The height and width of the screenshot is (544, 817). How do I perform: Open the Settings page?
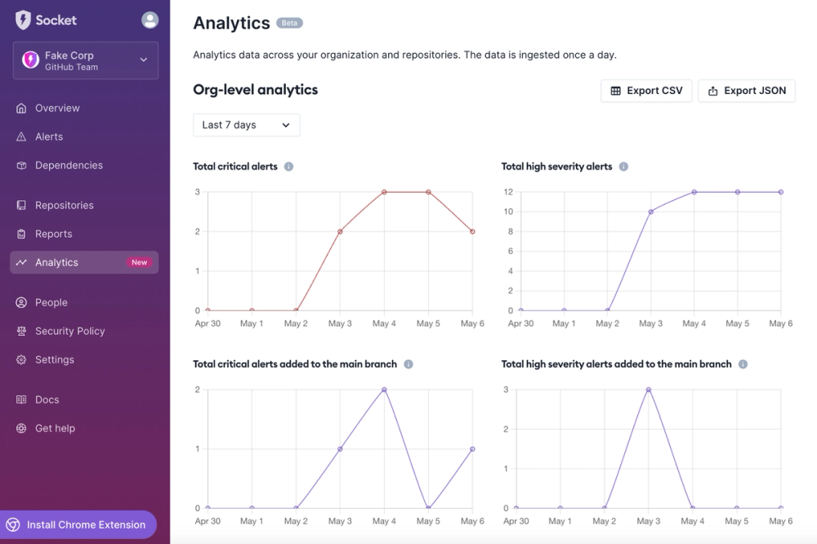(x=54, y=359)
